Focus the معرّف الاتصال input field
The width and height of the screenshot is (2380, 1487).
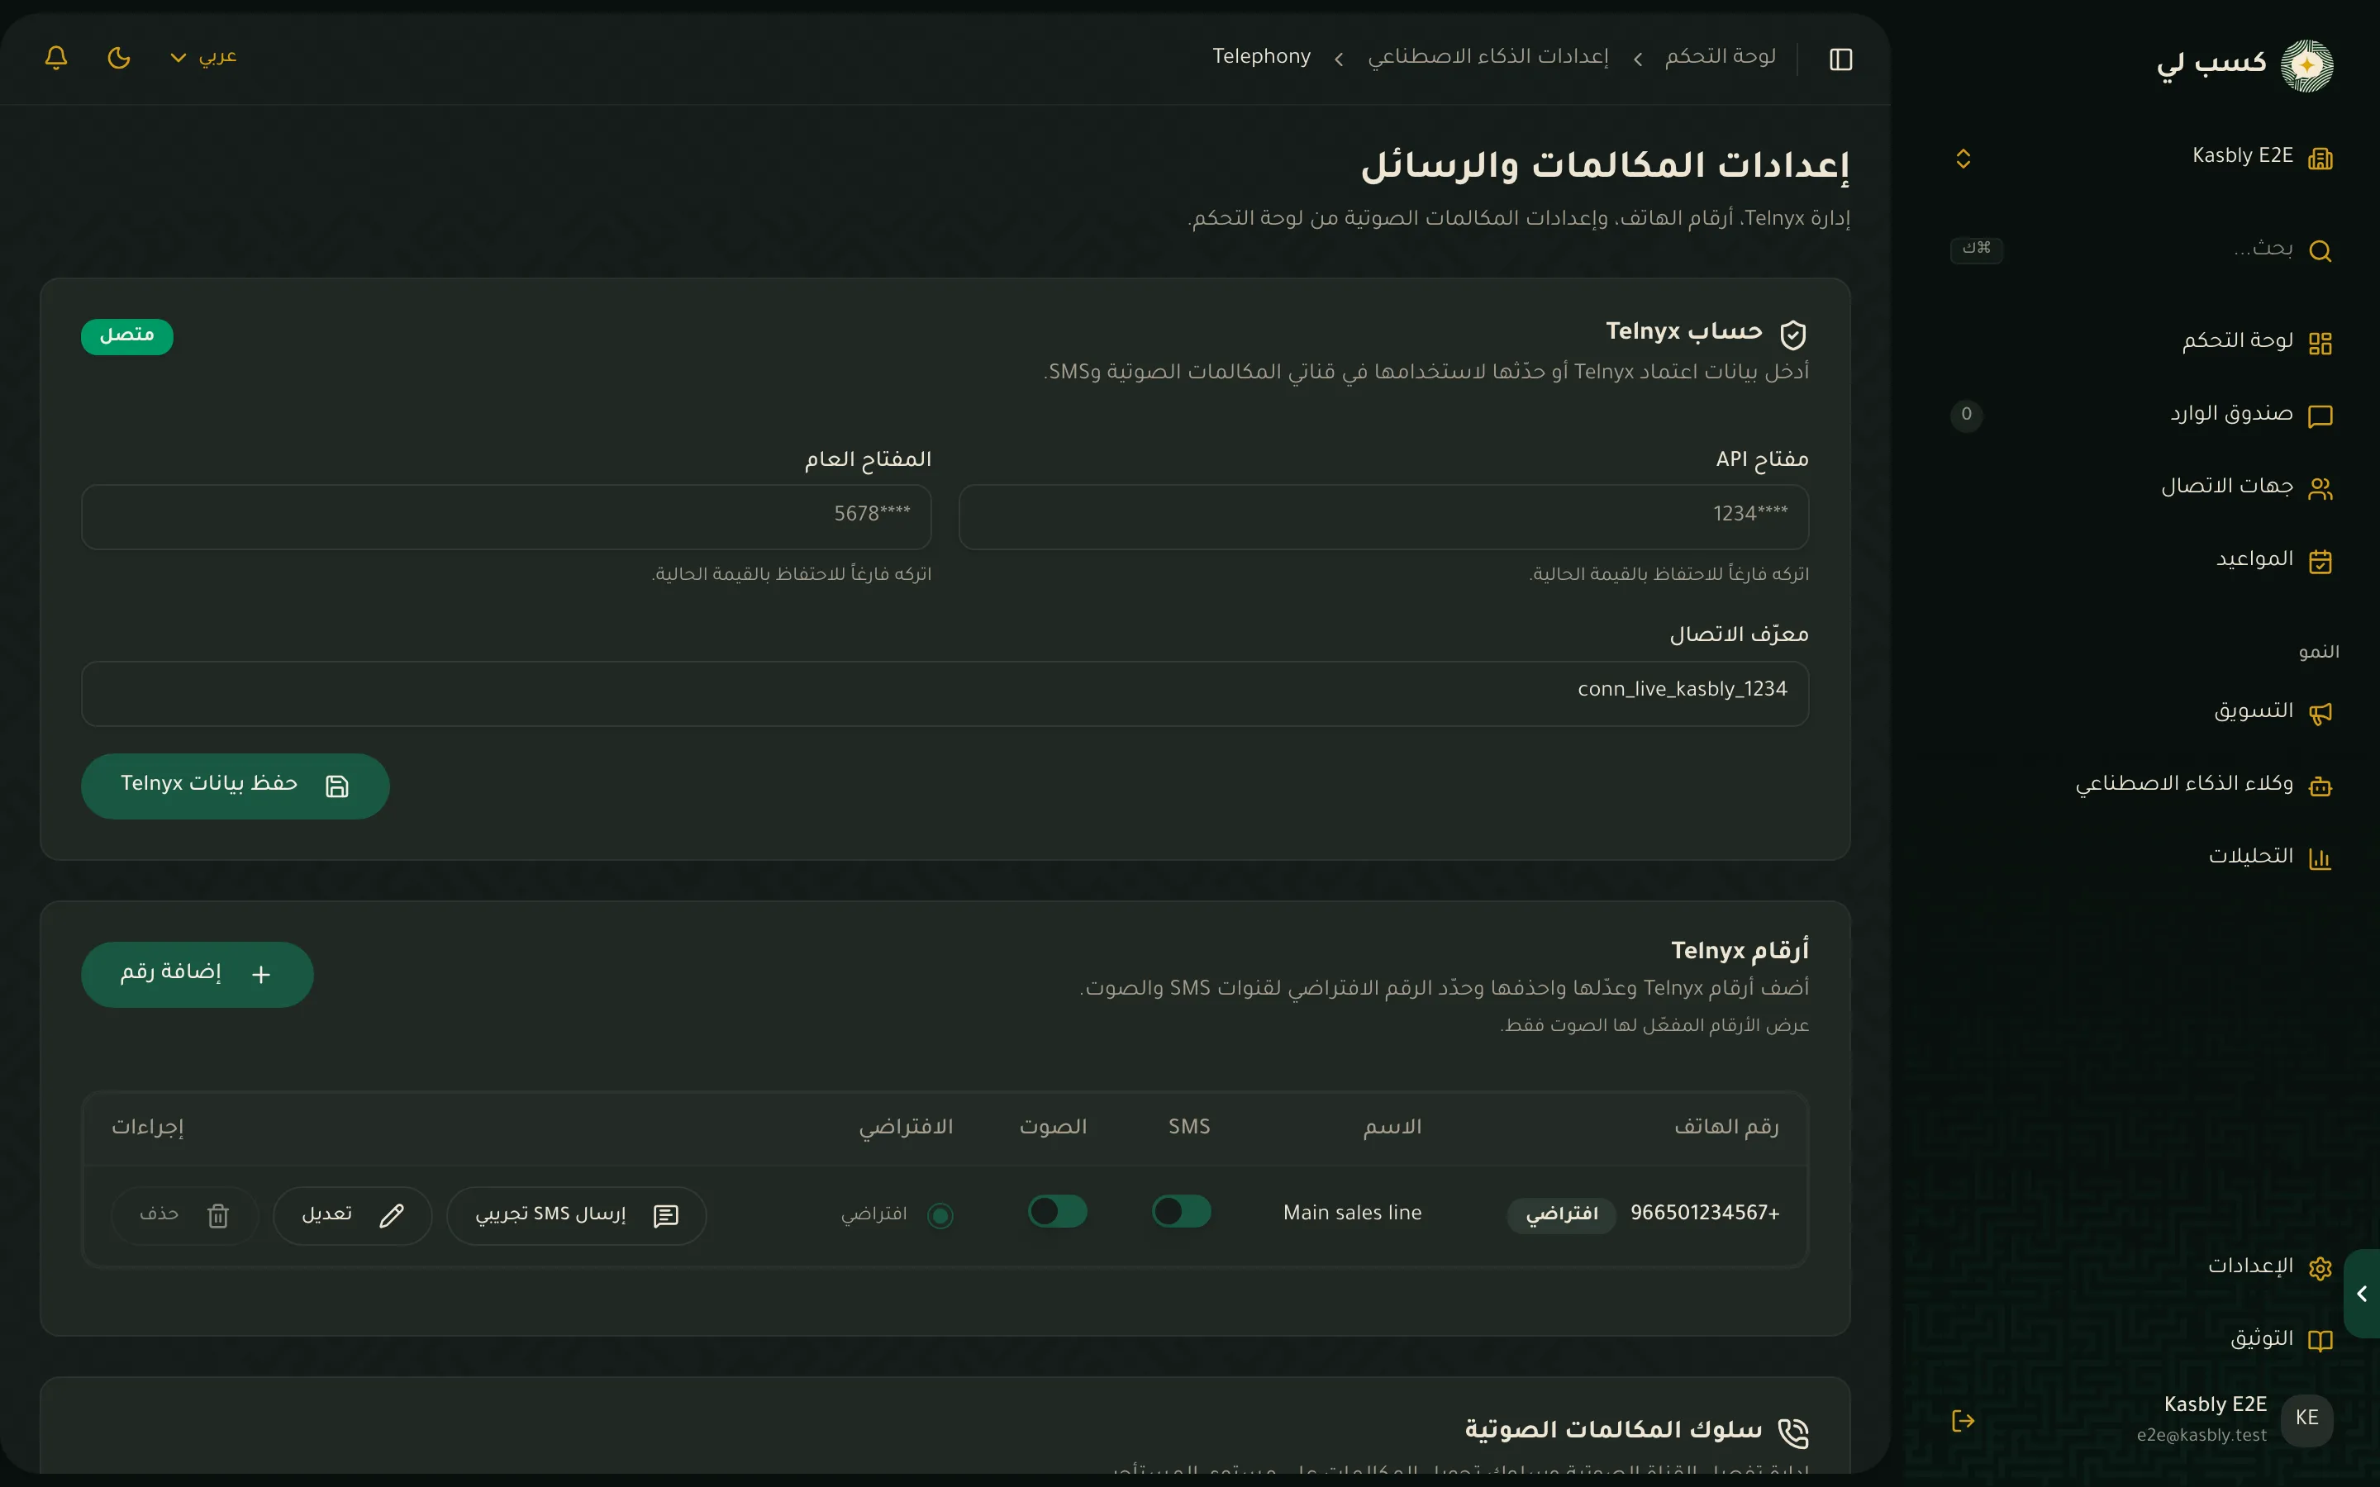(944, 693)
